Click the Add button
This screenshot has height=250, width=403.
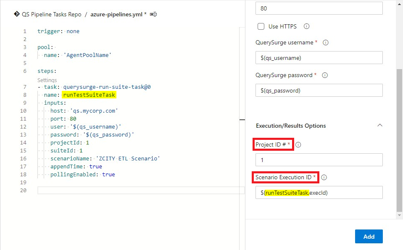coord(369,237)
